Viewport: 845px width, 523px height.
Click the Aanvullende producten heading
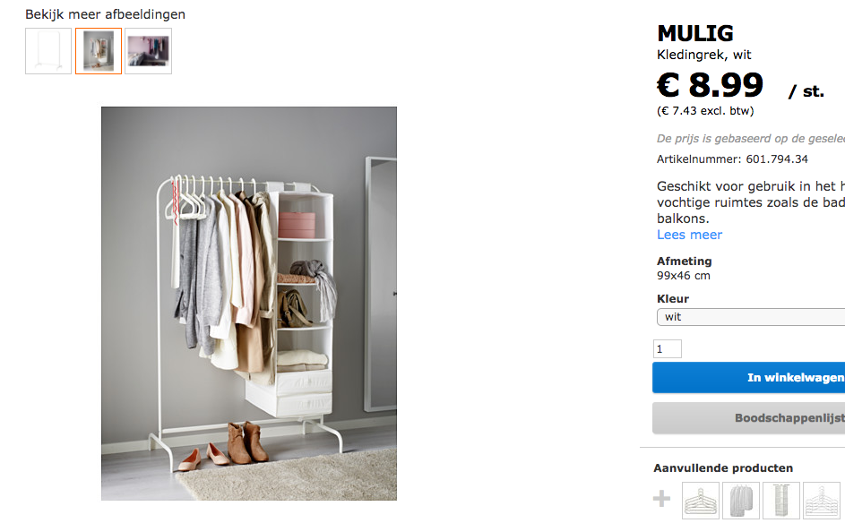click(723, 468)
